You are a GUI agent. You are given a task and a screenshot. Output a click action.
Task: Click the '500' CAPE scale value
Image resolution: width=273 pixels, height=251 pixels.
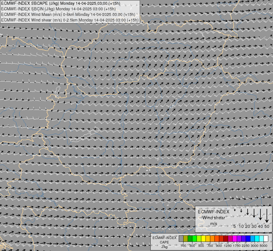tap(201, 246)
